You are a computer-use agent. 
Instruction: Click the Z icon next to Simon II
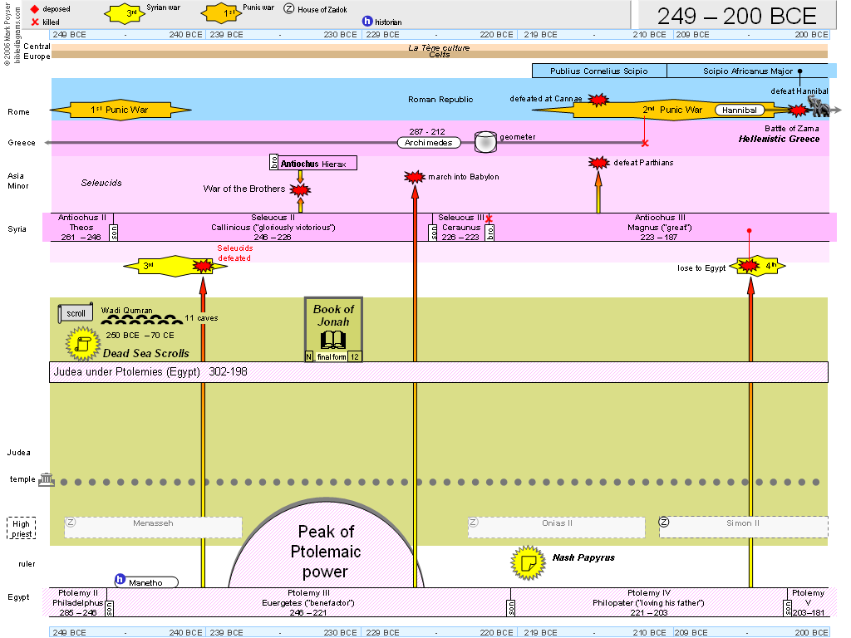coord(664,523)
